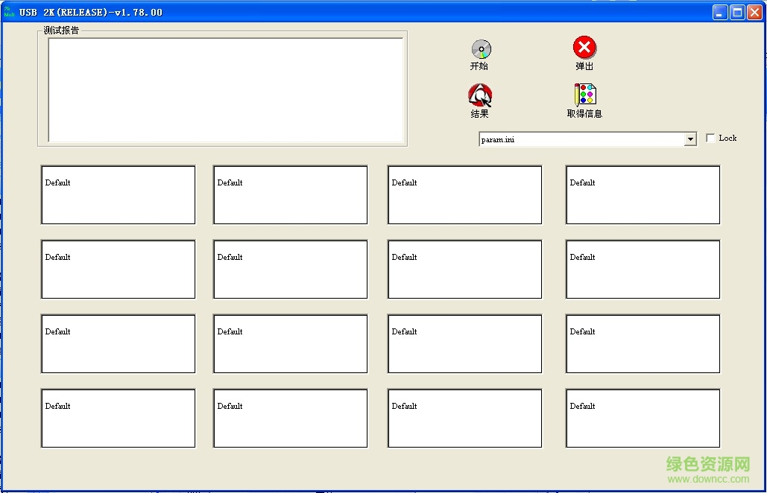Select the first Default slot in the top row
Viewport: 767px width, 493px height.
pos(119,195)
